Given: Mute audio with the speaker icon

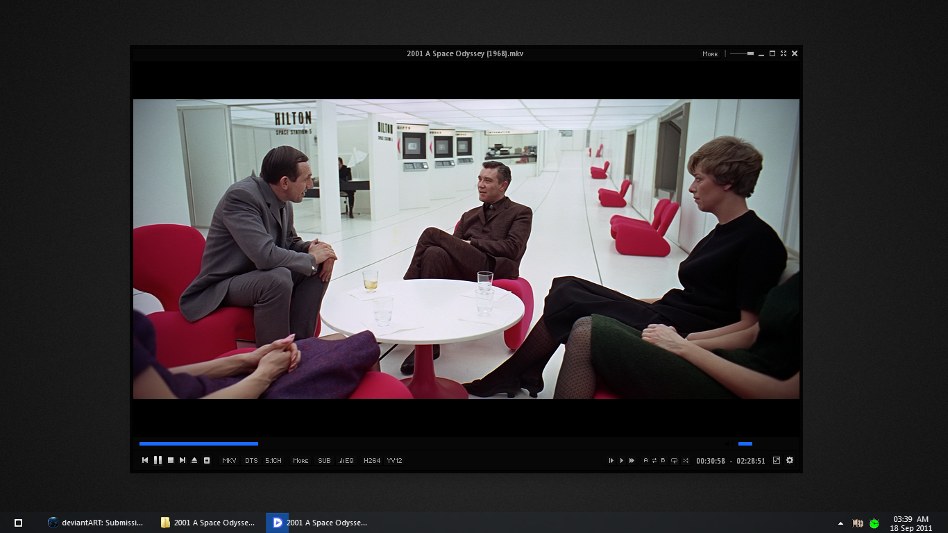Looking at the screenshot, I should [x=727, y=443].
